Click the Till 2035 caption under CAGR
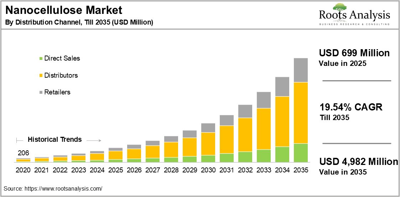400x197 pixels. pyautogui.click(x=334, y=118)
